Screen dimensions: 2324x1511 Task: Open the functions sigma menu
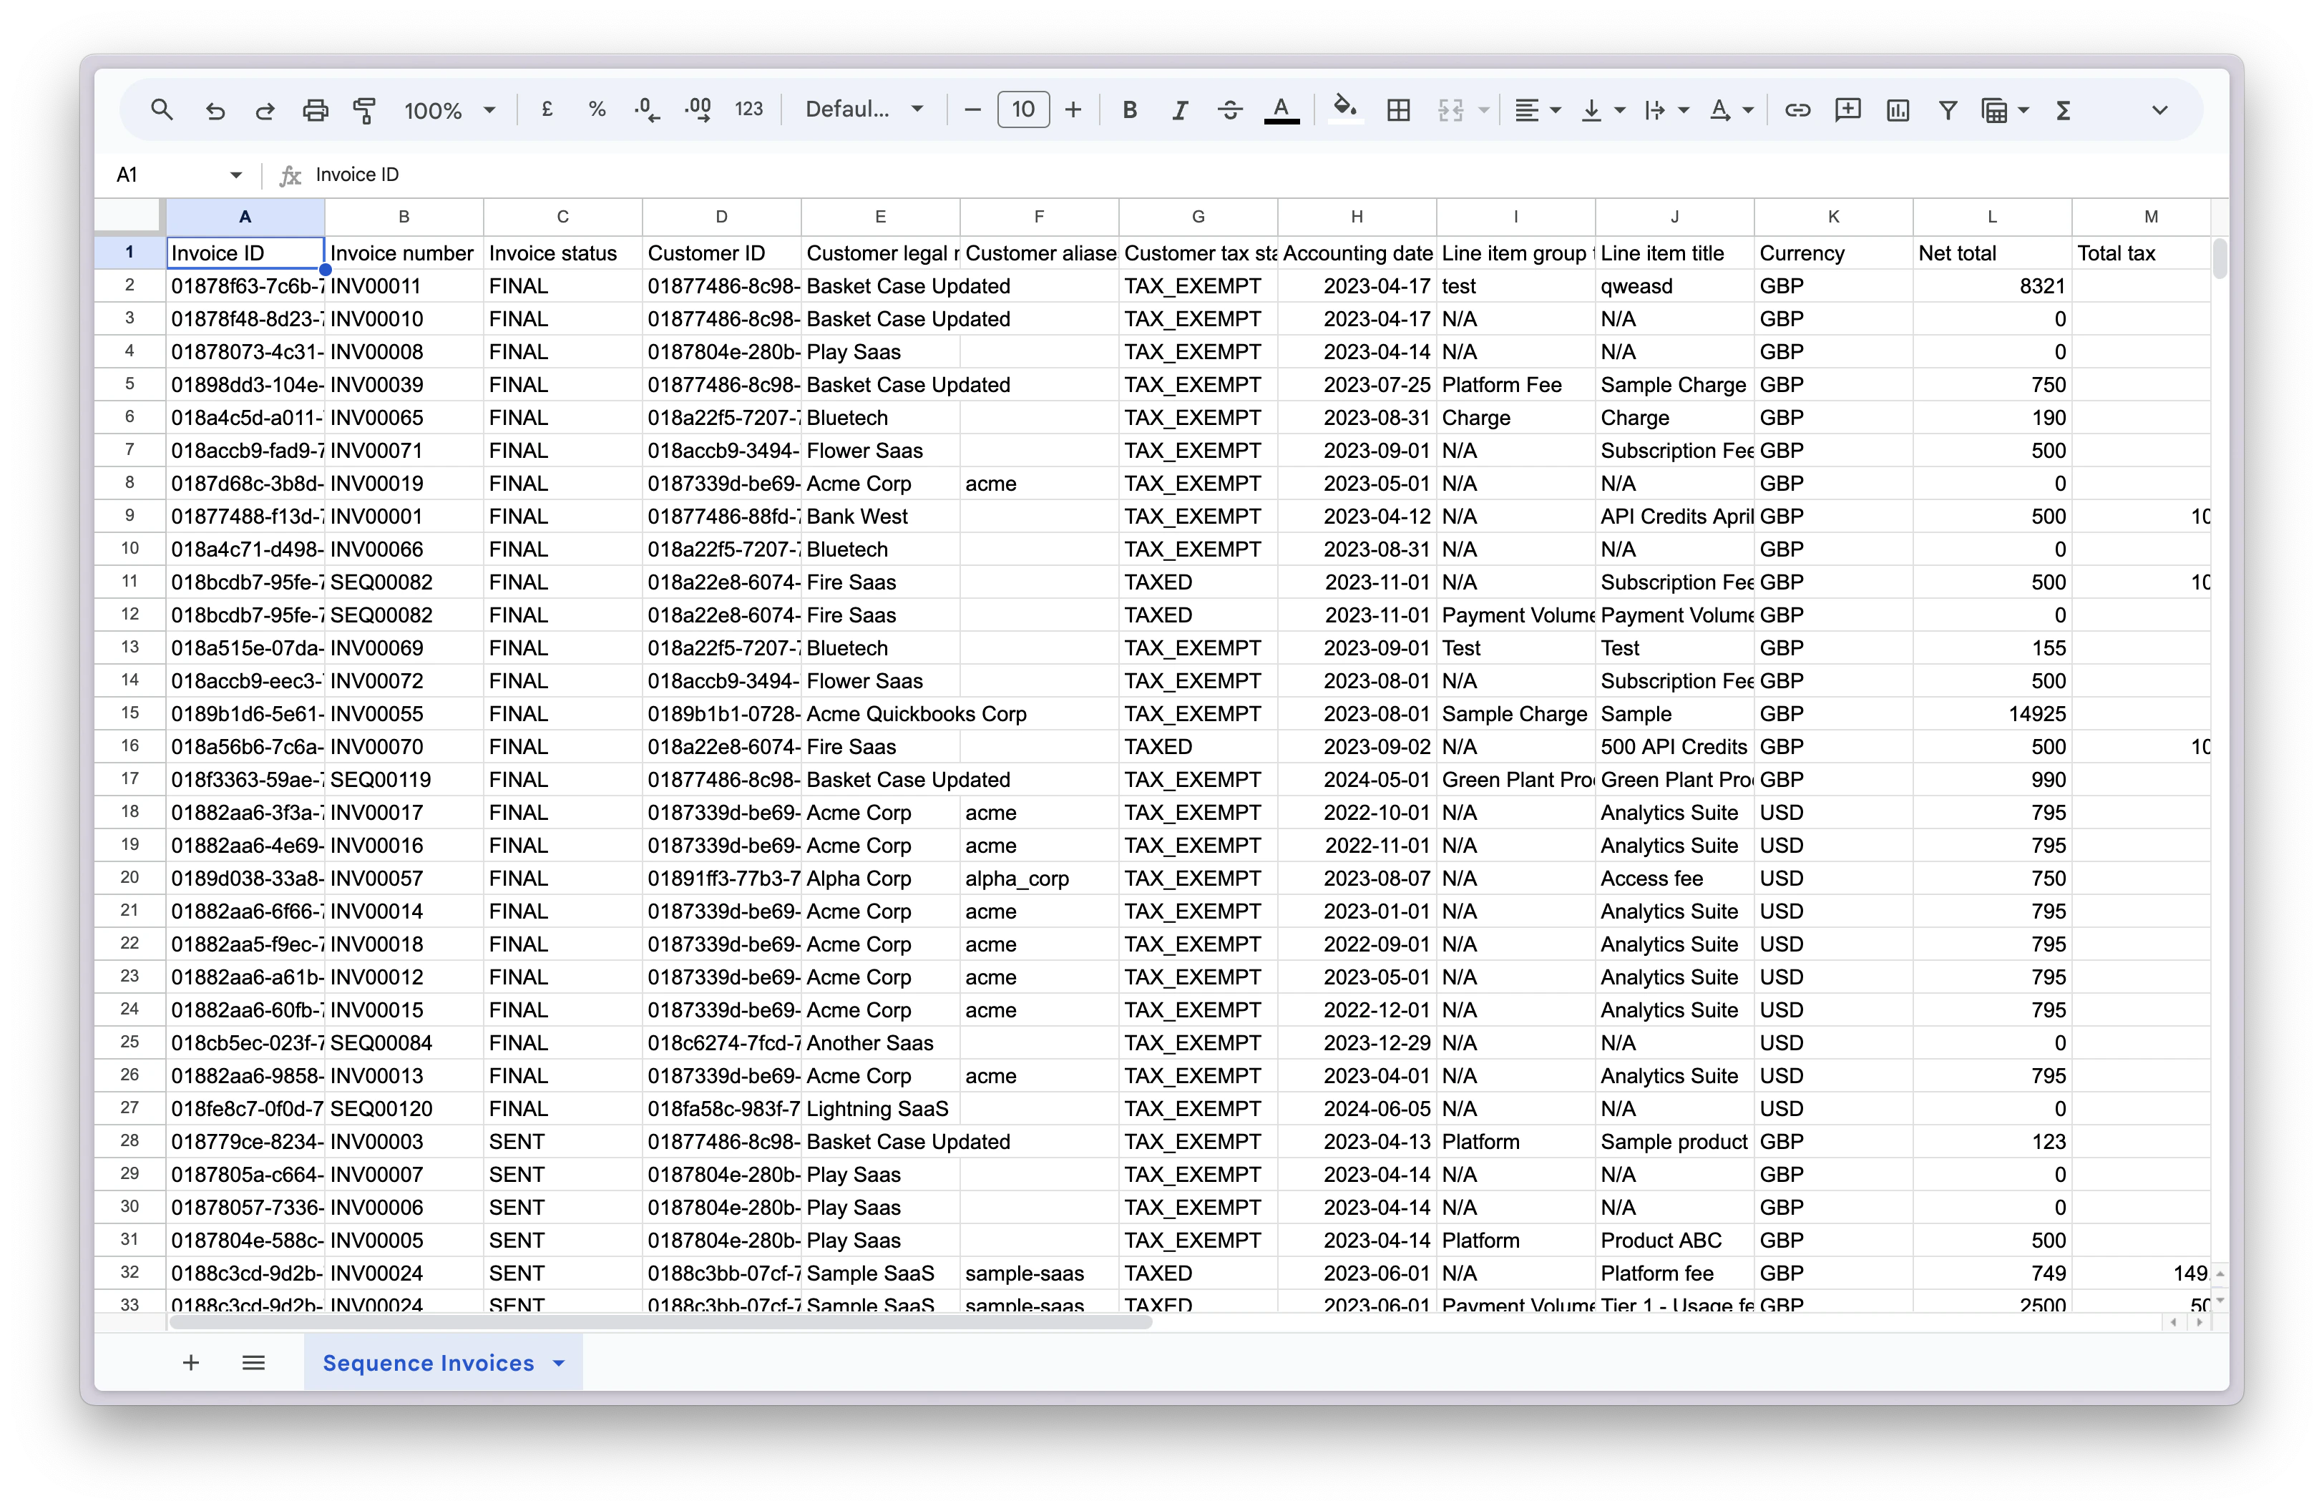[2064, 110]
